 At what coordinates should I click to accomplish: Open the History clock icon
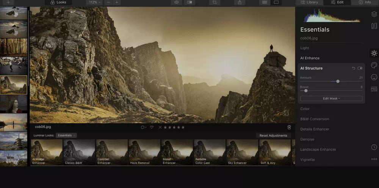374,147
